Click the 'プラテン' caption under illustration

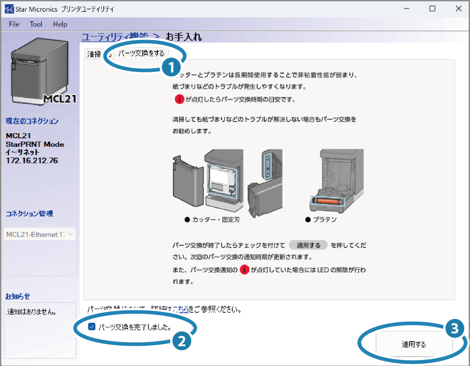325,220
